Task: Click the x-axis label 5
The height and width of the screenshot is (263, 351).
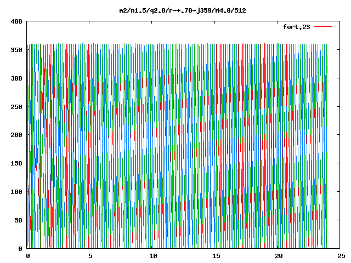Action: pyautogui.click(x=90, y=256)
